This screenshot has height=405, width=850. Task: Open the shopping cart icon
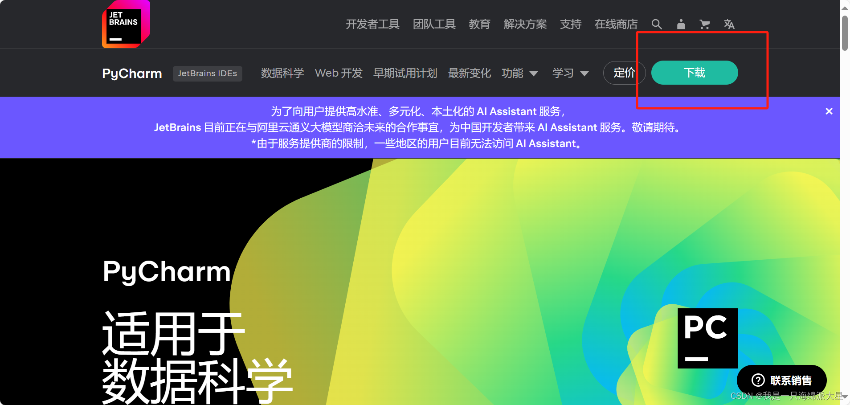point(705,24)
